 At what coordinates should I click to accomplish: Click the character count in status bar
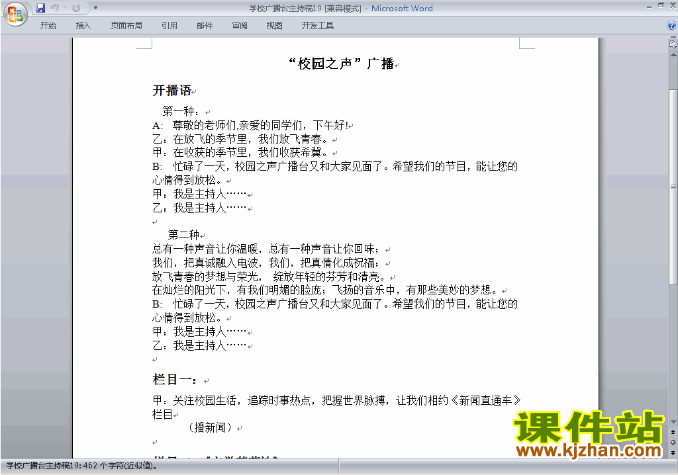pos(81,466)
